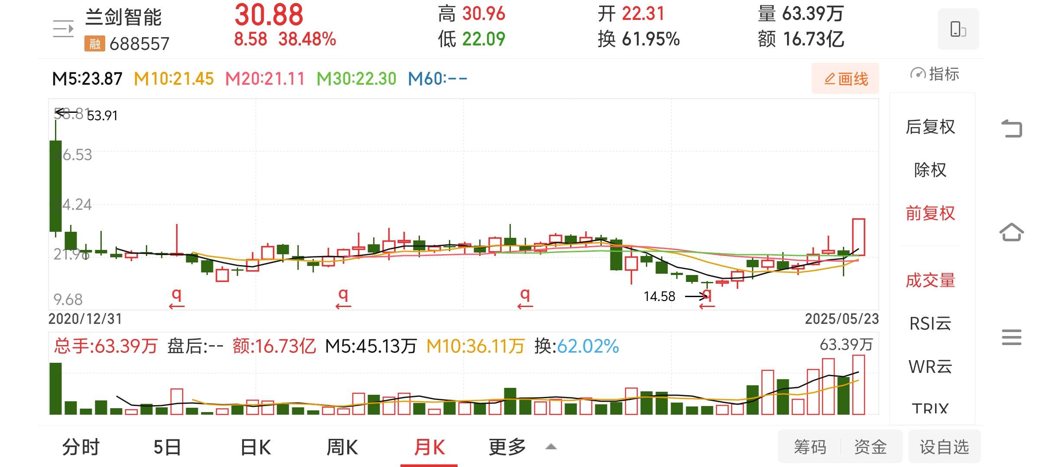
Task: Click the 设自选 add to watchlist button
Action: coord(944,447)
